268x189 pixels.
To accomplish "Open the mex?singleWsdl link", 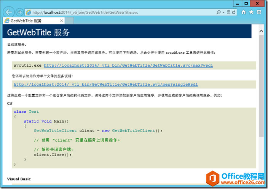I will coord(105,84).
